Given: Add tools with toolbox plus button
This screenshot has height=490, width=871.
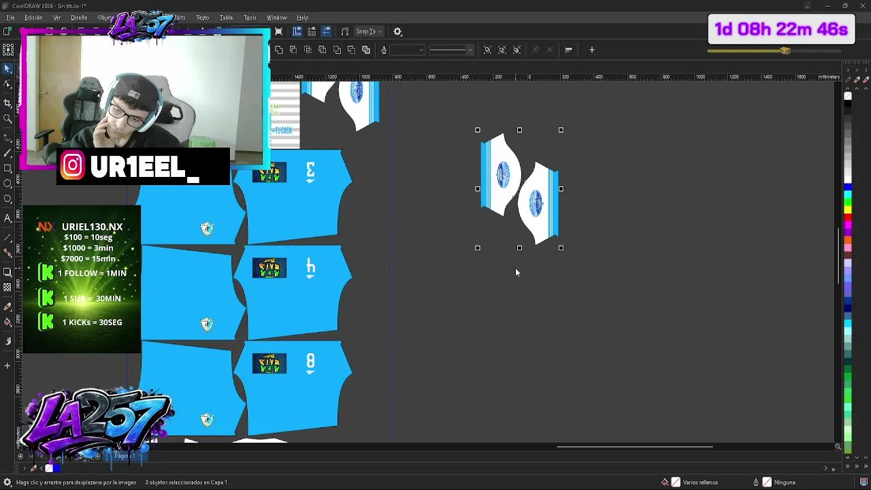Looking at the screenshot, I should pyautogui.click(x=7, y=366).
